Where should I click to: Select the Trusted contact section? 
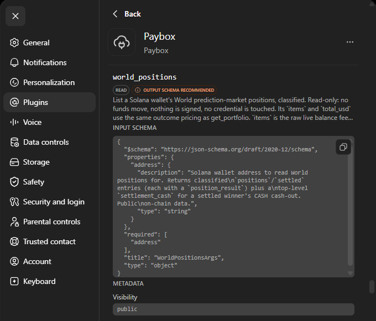(49, 241)
